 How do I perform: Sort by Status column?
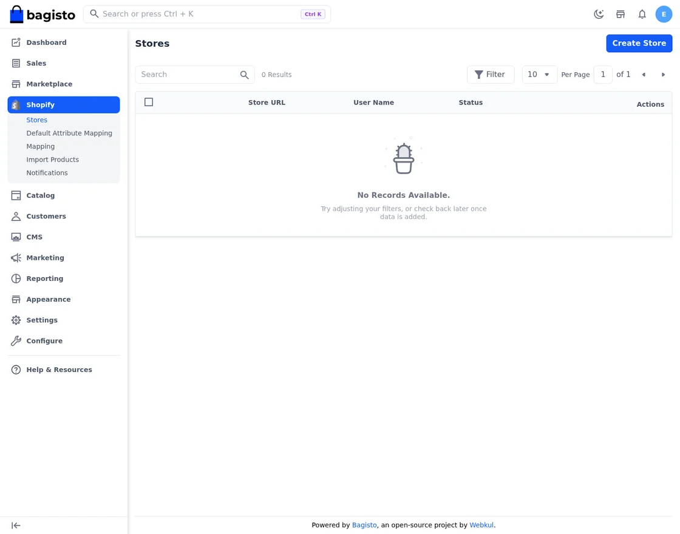pos(471,103)
